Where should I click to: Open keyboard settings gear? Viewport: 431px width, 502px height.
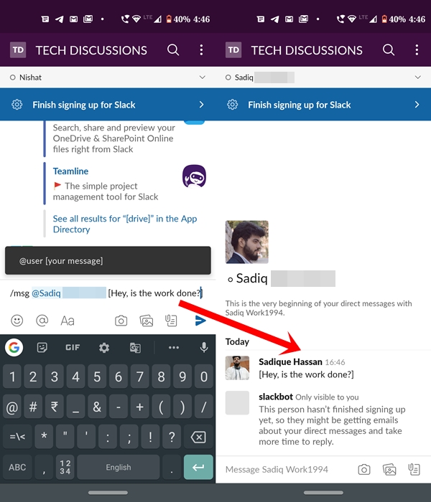point(104,347)
